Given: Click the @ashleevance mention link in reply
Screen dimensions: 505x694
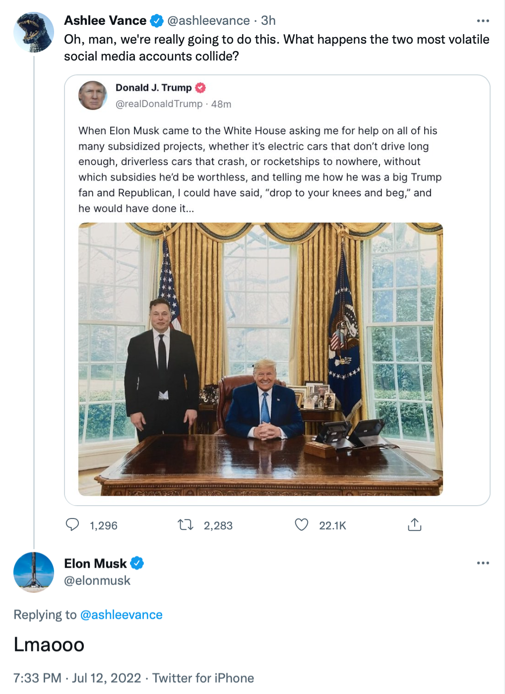Looking at the screenshot, I should 121,615.
